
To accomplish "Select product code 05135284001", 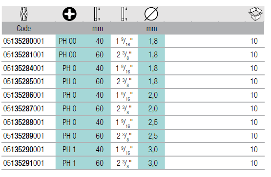I will click(23, 69).
